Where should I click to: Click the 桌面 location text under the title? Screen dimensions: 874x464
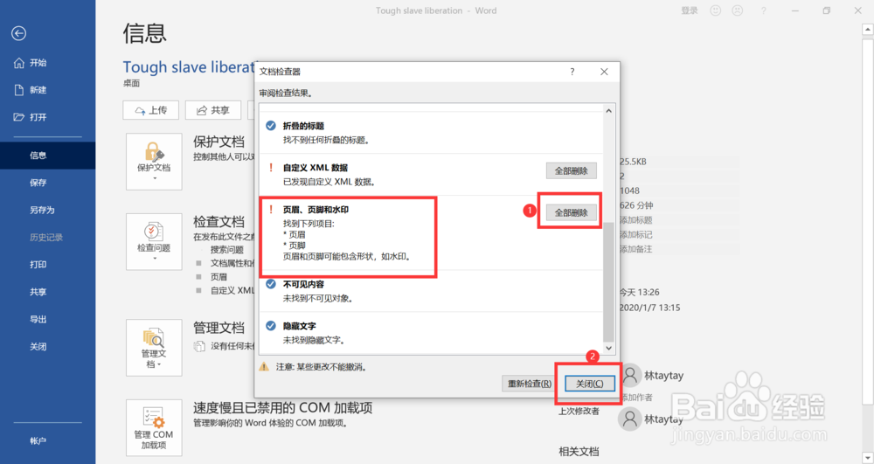click(x=132, y=83)
